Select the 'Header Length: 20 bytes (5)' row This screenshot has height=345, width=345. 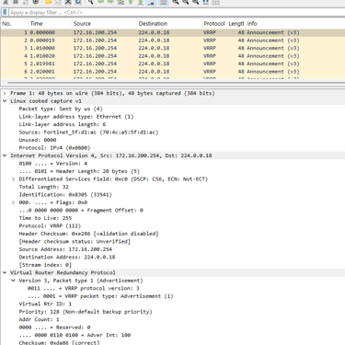point(79,171)
